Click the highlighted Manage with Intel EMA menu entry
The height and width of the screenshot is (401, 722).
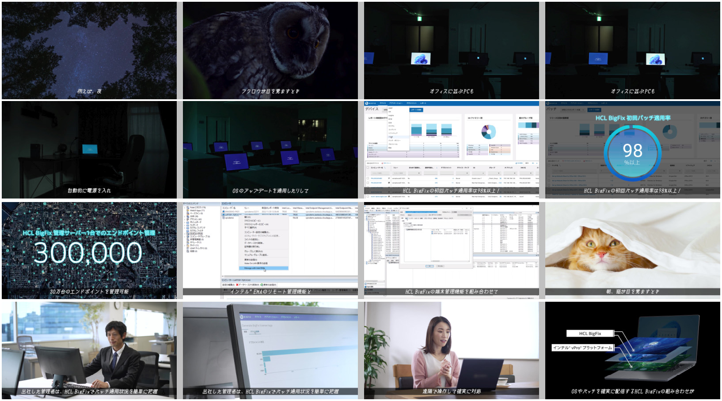click(263, 268)
